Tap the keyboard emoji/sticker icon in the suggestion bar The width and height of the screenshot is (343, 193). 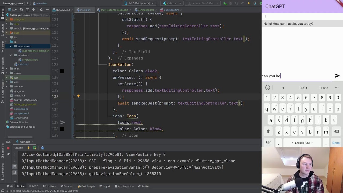coord(267,88)
